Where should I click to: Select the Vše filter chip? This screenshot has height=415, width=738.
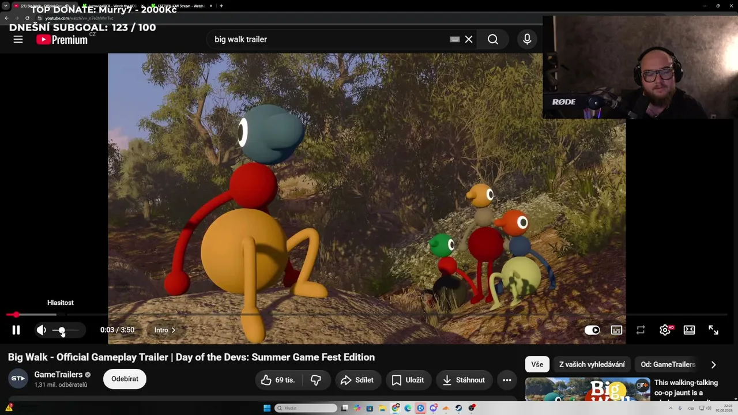tap(537, 364)
